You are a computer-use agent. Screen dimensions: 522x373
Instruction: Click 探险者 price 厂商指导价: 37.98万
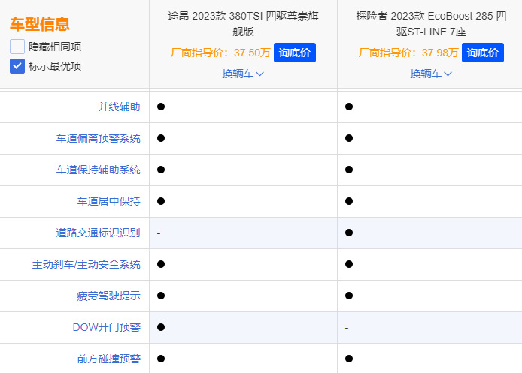[408, 53]
